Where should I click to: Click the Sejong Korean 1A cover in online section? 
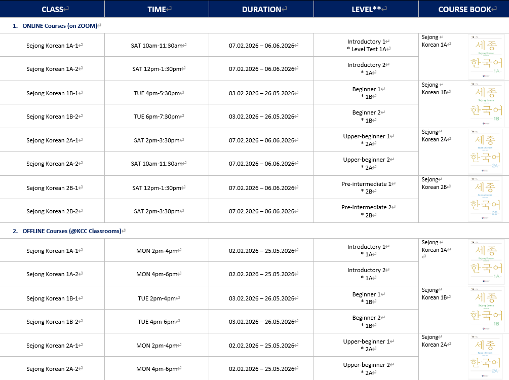click(486, 56)
